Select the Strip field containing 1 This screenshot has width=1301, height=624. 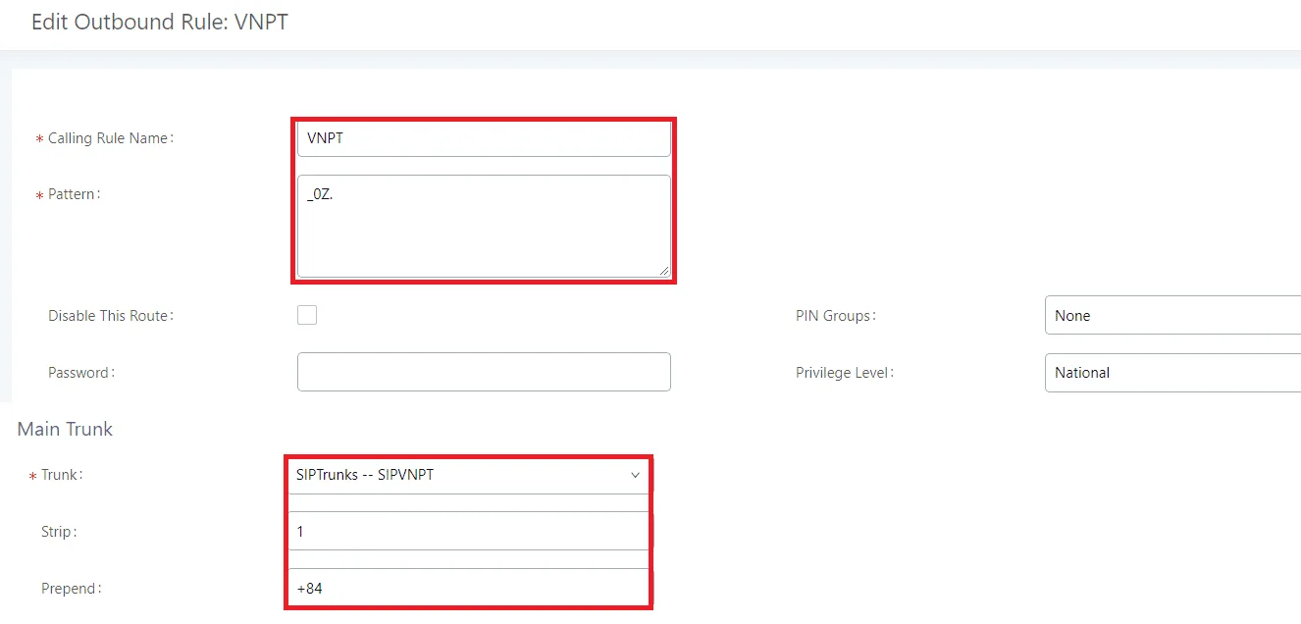[467, 532]
